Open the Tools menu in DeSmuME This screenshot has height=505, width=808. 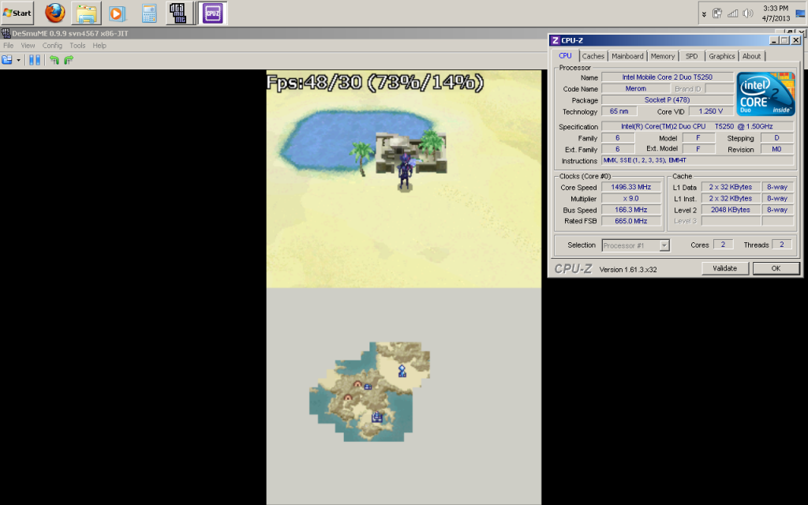click(77, 46)
